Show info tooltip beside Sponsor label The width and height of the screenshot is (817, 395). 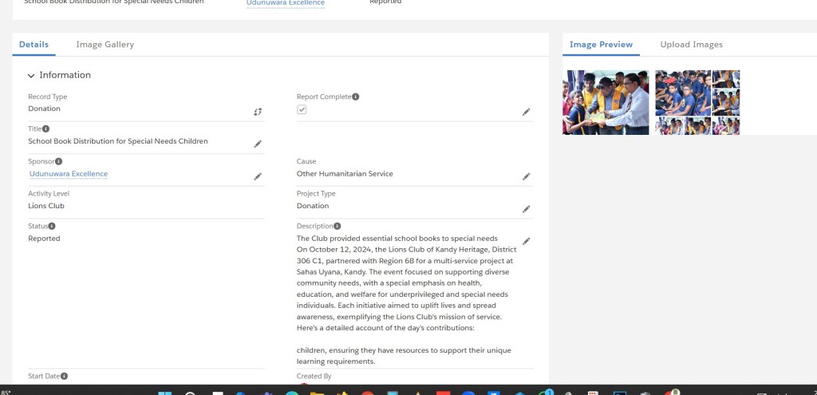[x=59, y=161]
